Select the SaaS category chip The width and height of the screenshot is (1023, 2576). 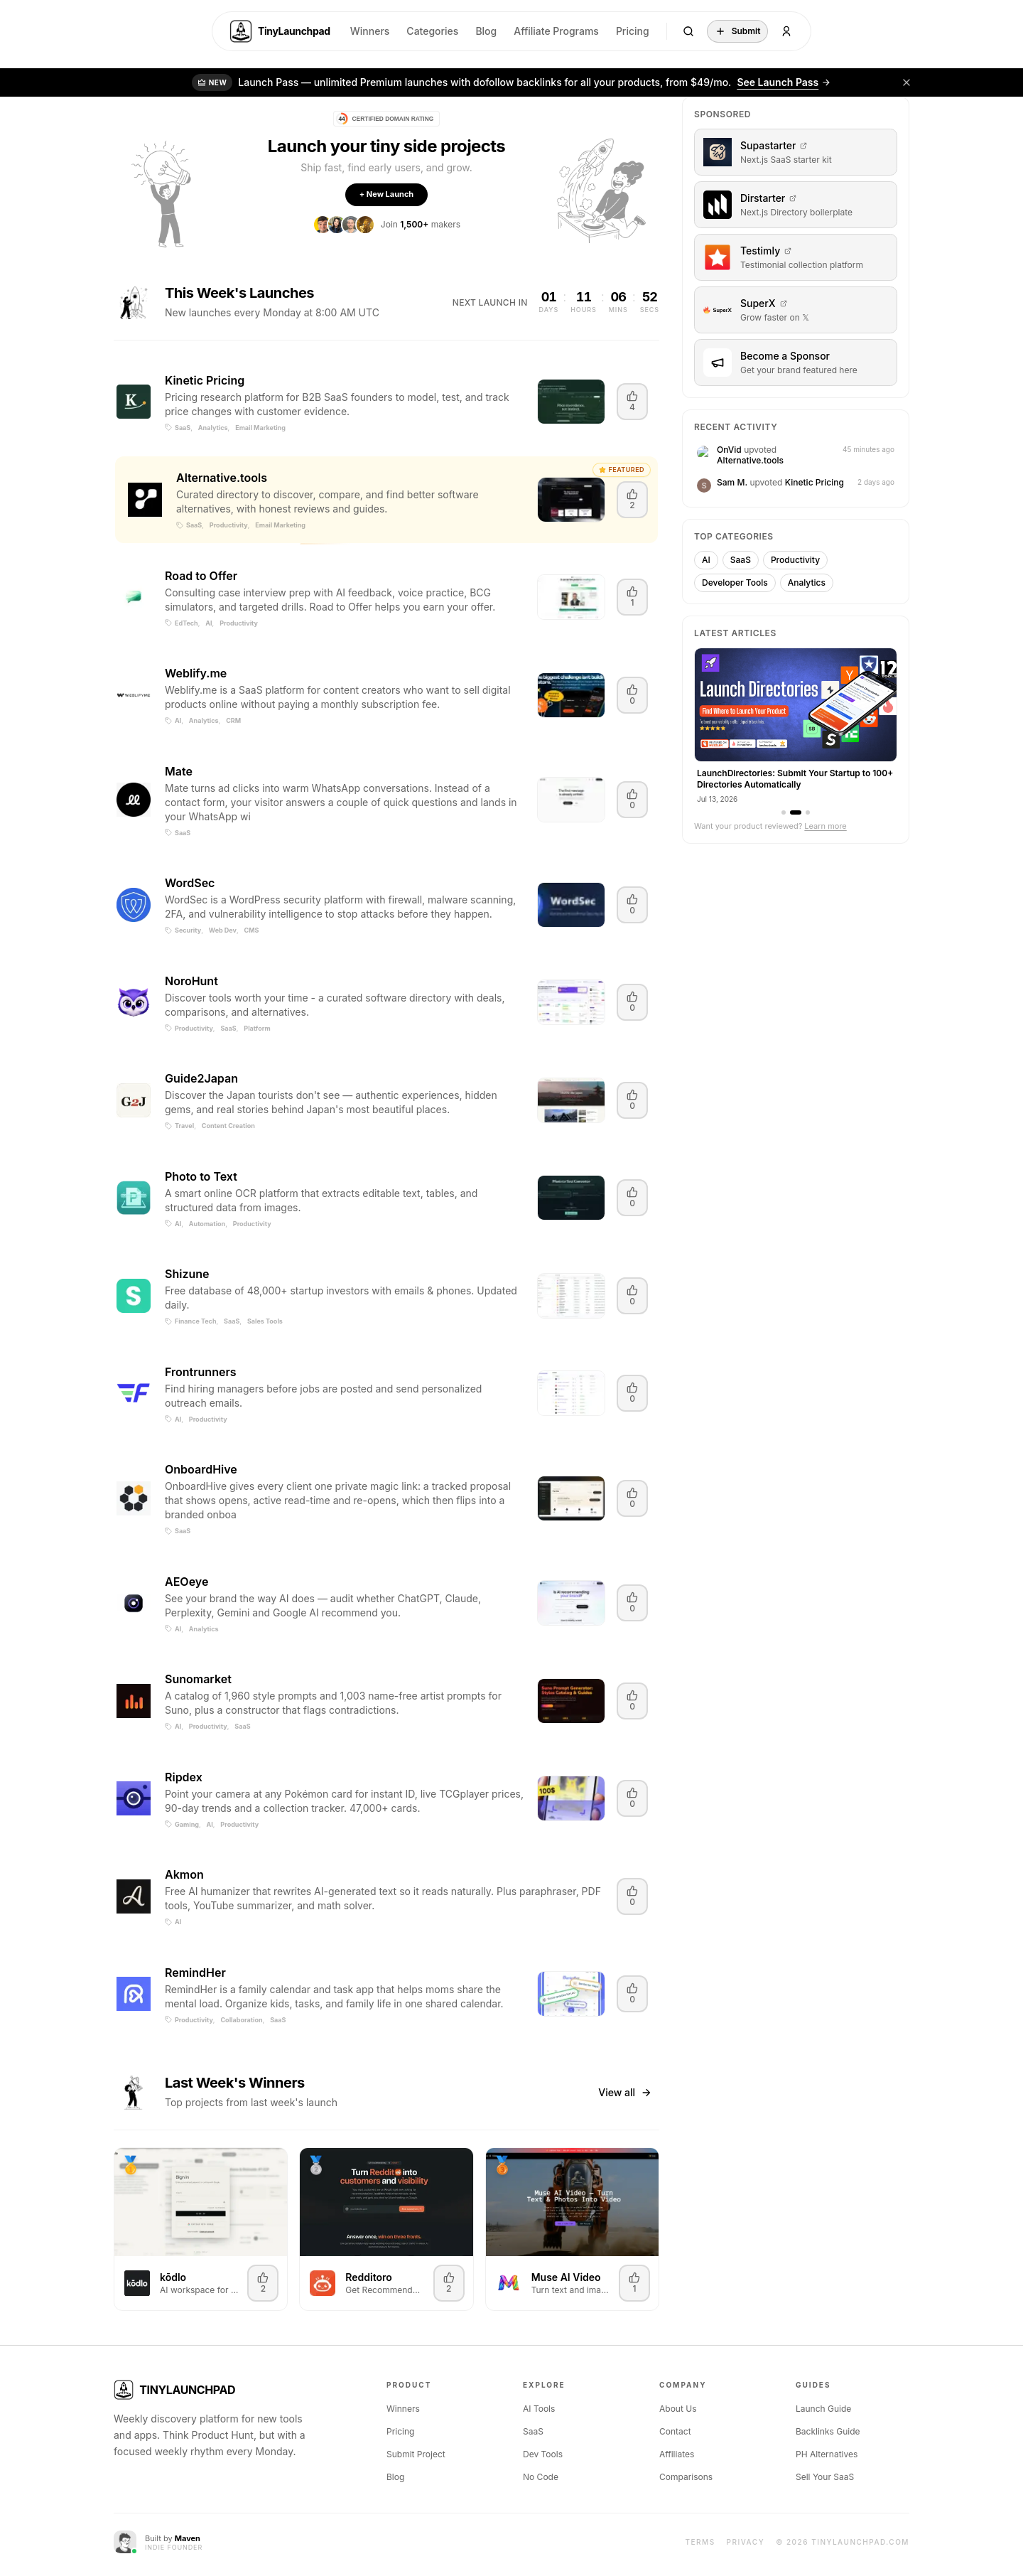740,560
